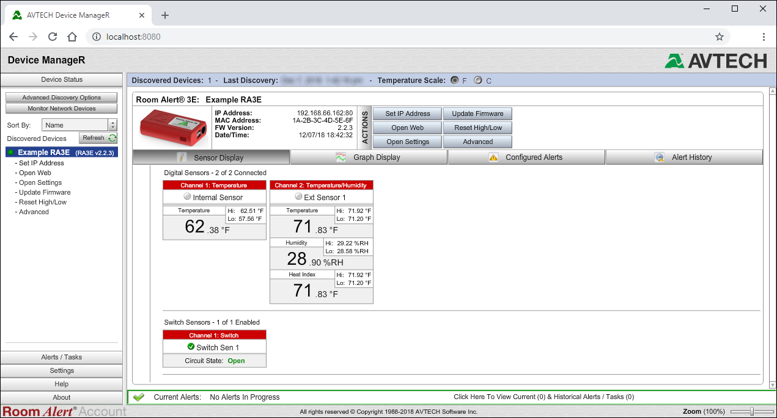
Task: Click the Reset High/Low action button
Action: click(477, 128)
